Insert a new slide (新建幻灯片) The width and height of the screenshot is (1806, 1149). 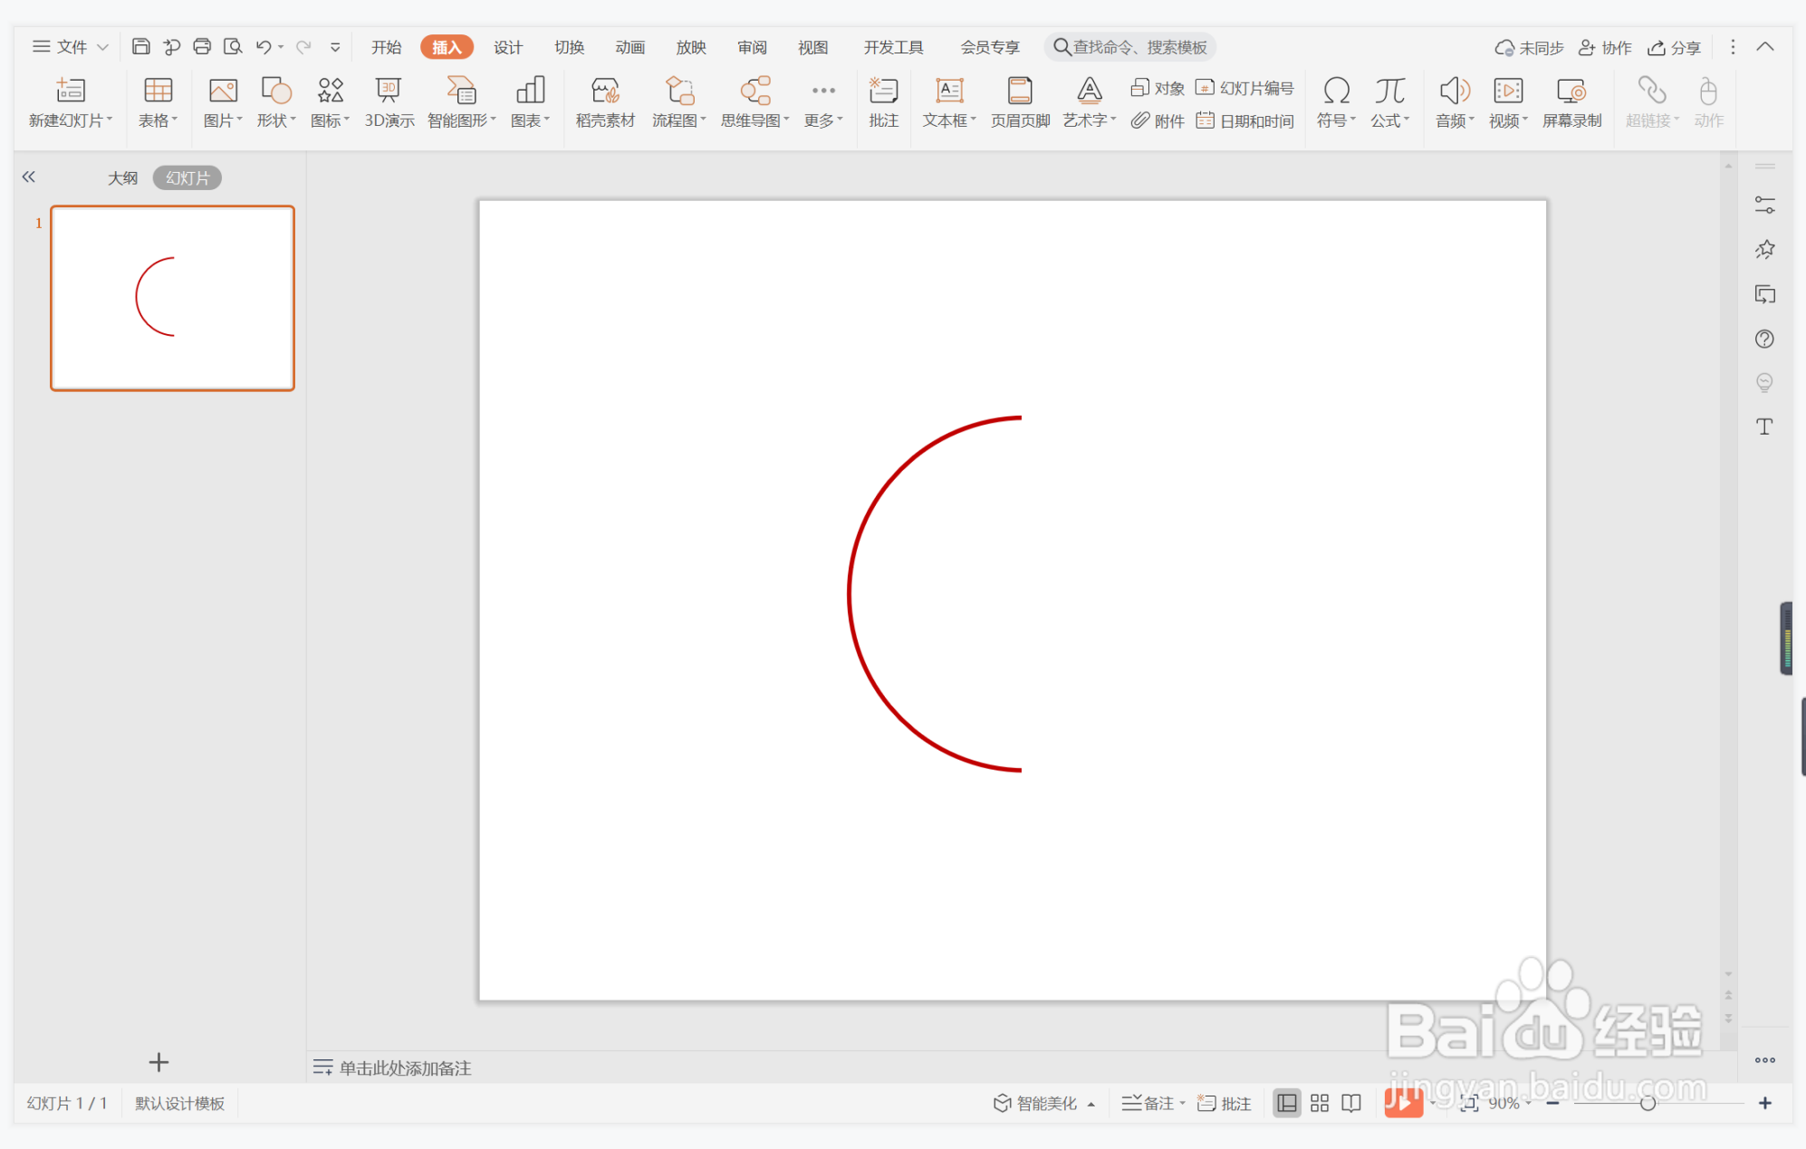[x=71, y=102]
